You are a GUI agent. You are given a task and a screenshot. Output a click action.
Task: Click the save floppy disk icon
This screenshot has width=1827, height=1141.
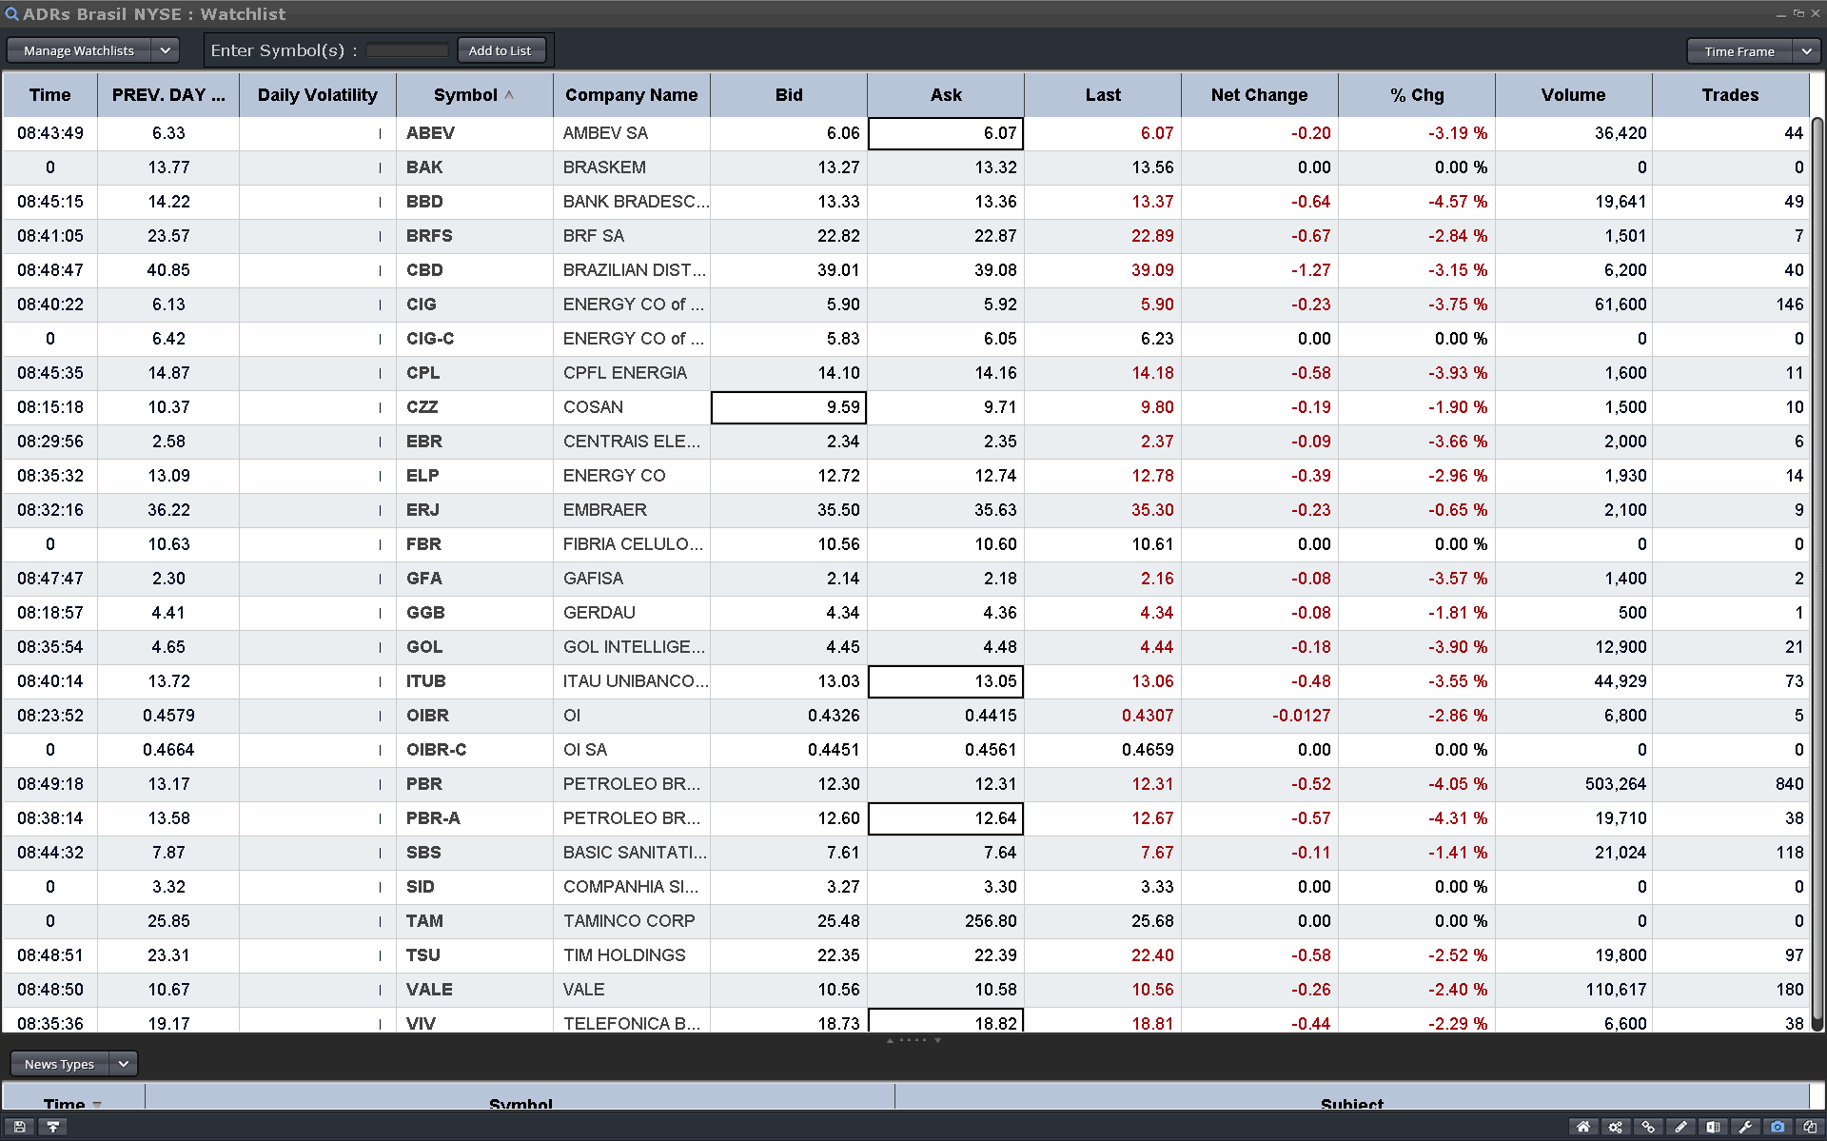tap(19, 1127)
